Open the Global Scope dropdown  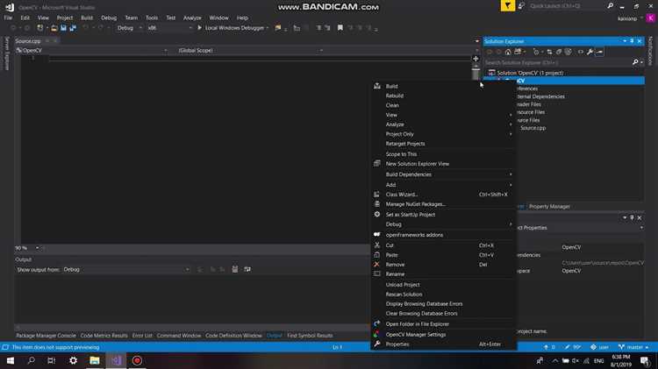250,50
